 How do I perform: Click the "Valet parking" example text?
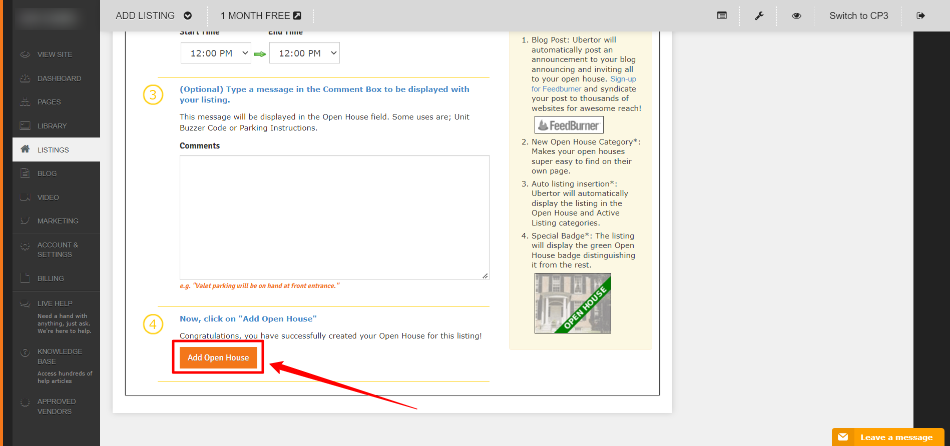pos(260,285)
